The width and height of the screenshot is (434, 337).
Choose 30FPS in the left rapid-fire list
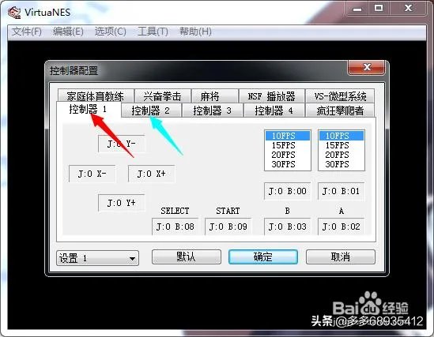[287, 164]
